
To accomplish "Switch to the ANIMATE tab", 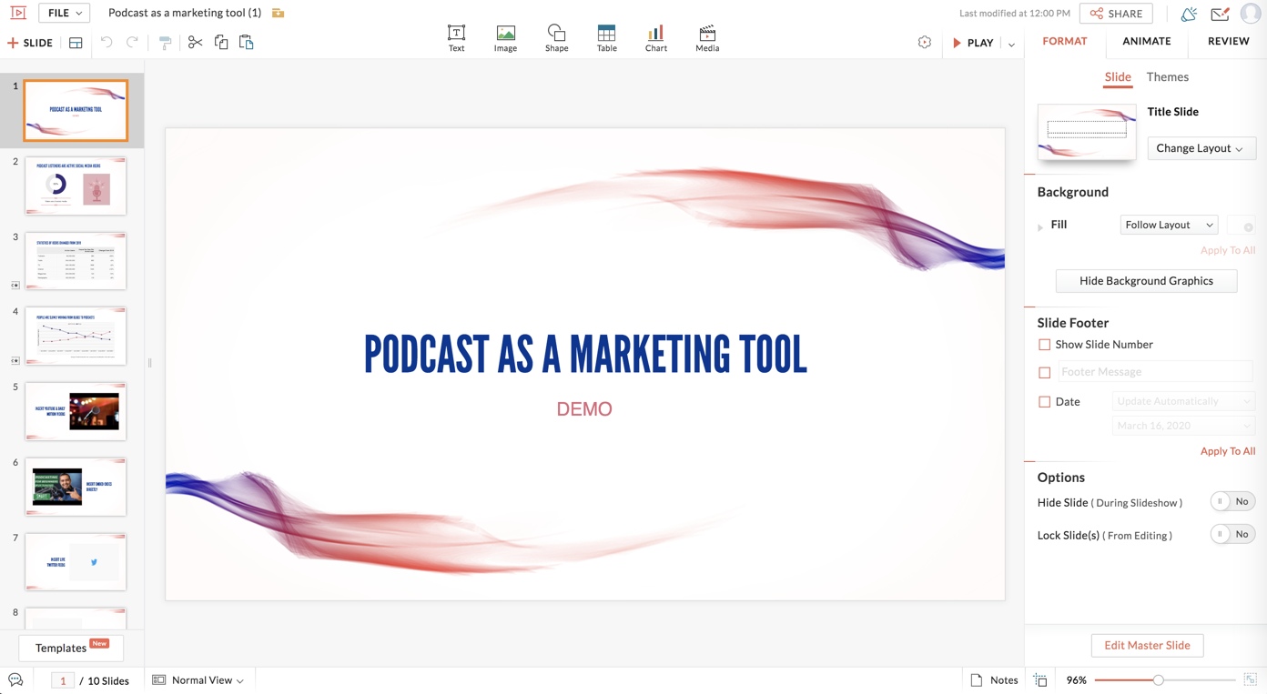I will tap(1146, 41).
